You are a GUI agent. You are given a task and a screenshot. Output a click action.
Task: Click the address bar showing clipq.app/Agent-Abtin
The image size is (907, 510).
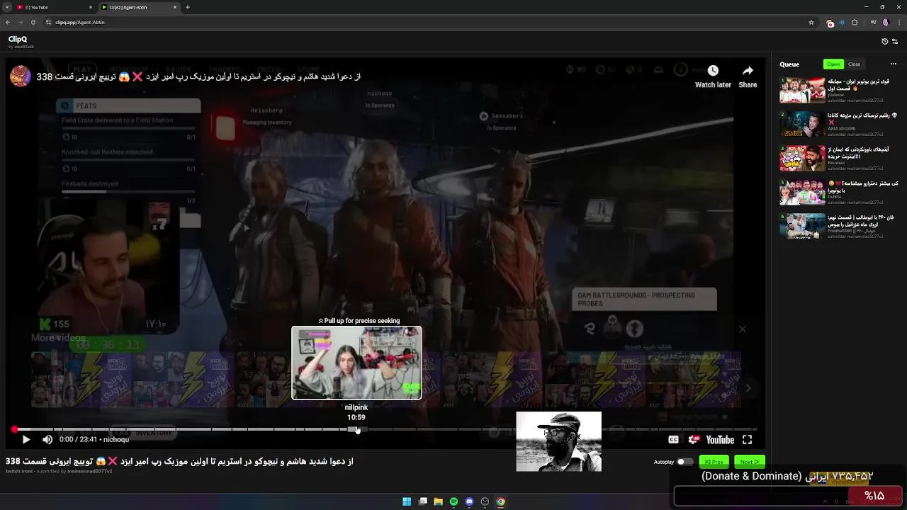pos(429,22)
